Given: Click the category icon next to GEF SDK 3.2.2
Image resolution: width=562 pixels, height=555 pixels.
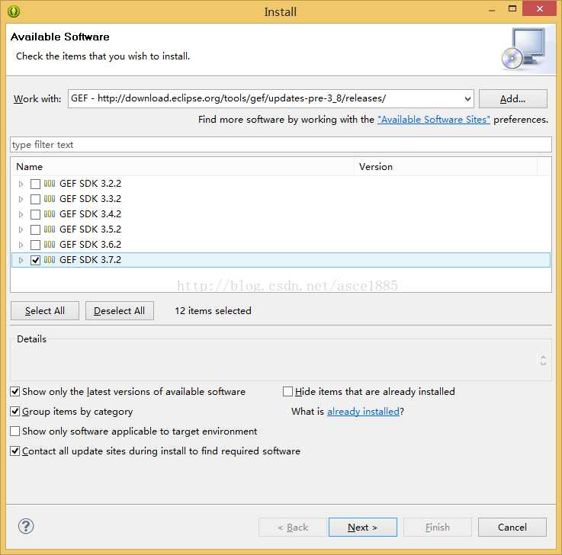Looking at the screenshot, I should point(50,184).
